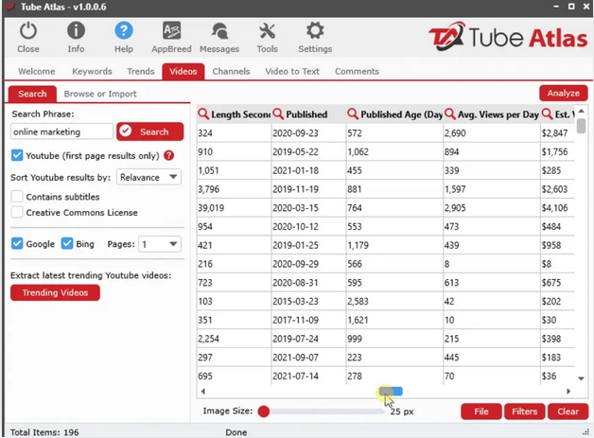Click the Trending Videos button
This screenshot has width=594, height=438.
pyautogui.click(x=55, y=292)
